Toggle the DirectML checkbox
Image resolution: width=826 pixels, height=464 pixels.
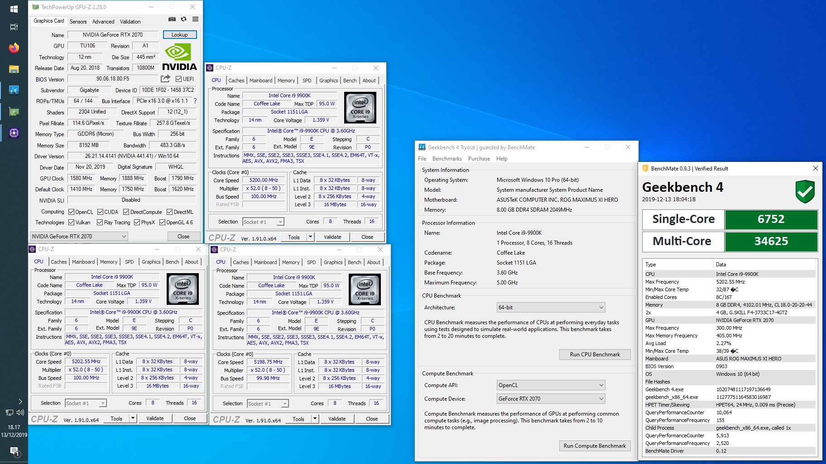click(169, 212)
